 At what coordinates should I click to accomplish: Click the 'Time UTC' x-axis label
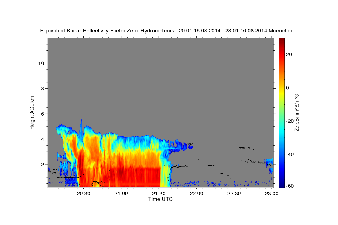coord(160,199)
